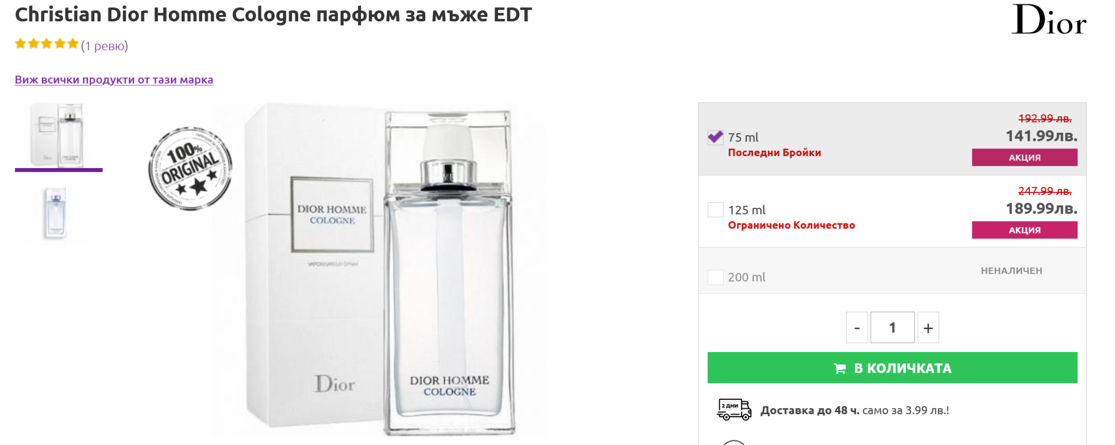Image resolution: width=1115 pixels, height=445 pixels.
Task: Add product with В КОЛИЧКАТА button
Action: point(892,368)
